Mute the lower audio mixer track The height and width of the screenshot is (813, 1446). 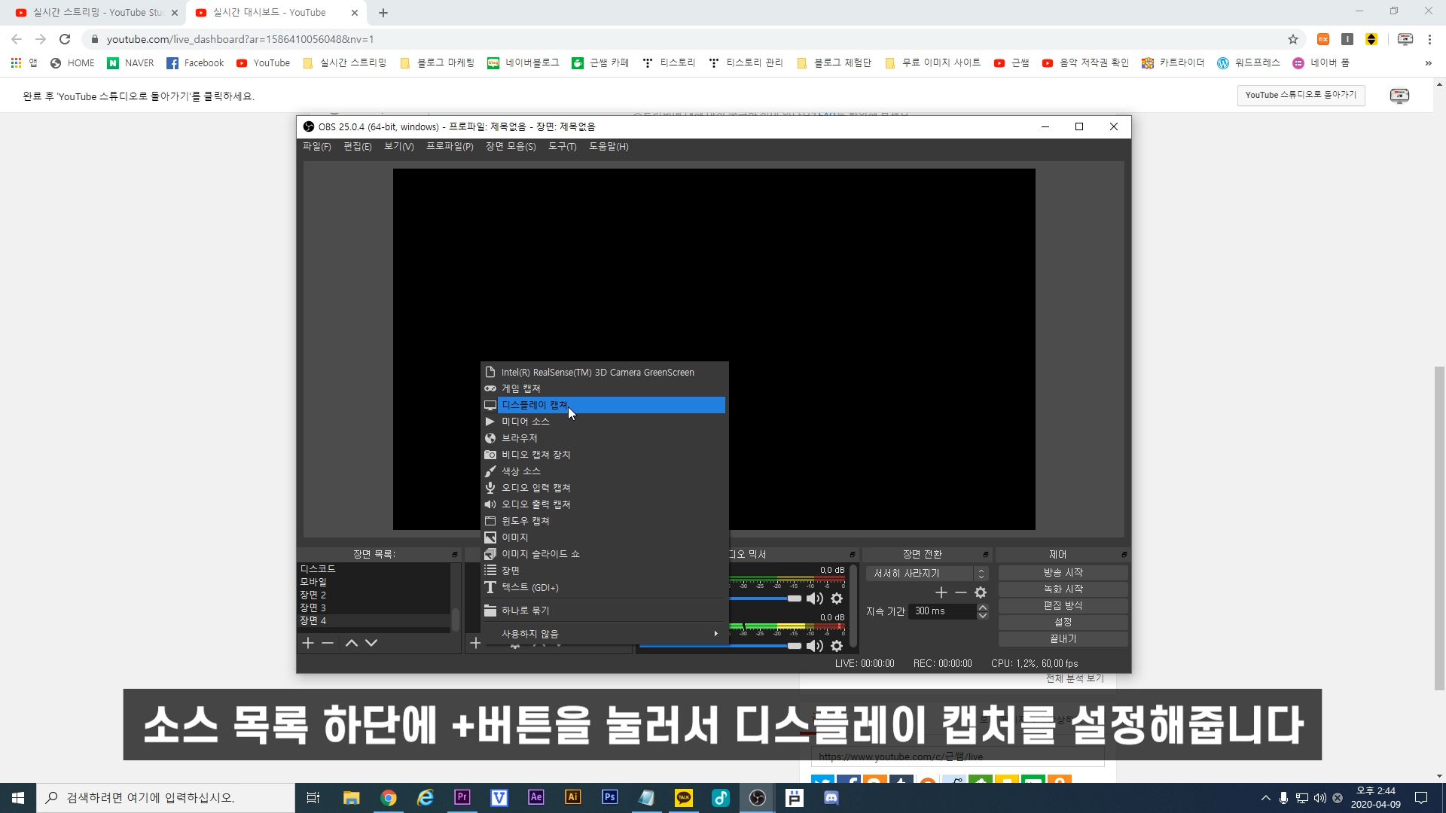pos(814,646)
